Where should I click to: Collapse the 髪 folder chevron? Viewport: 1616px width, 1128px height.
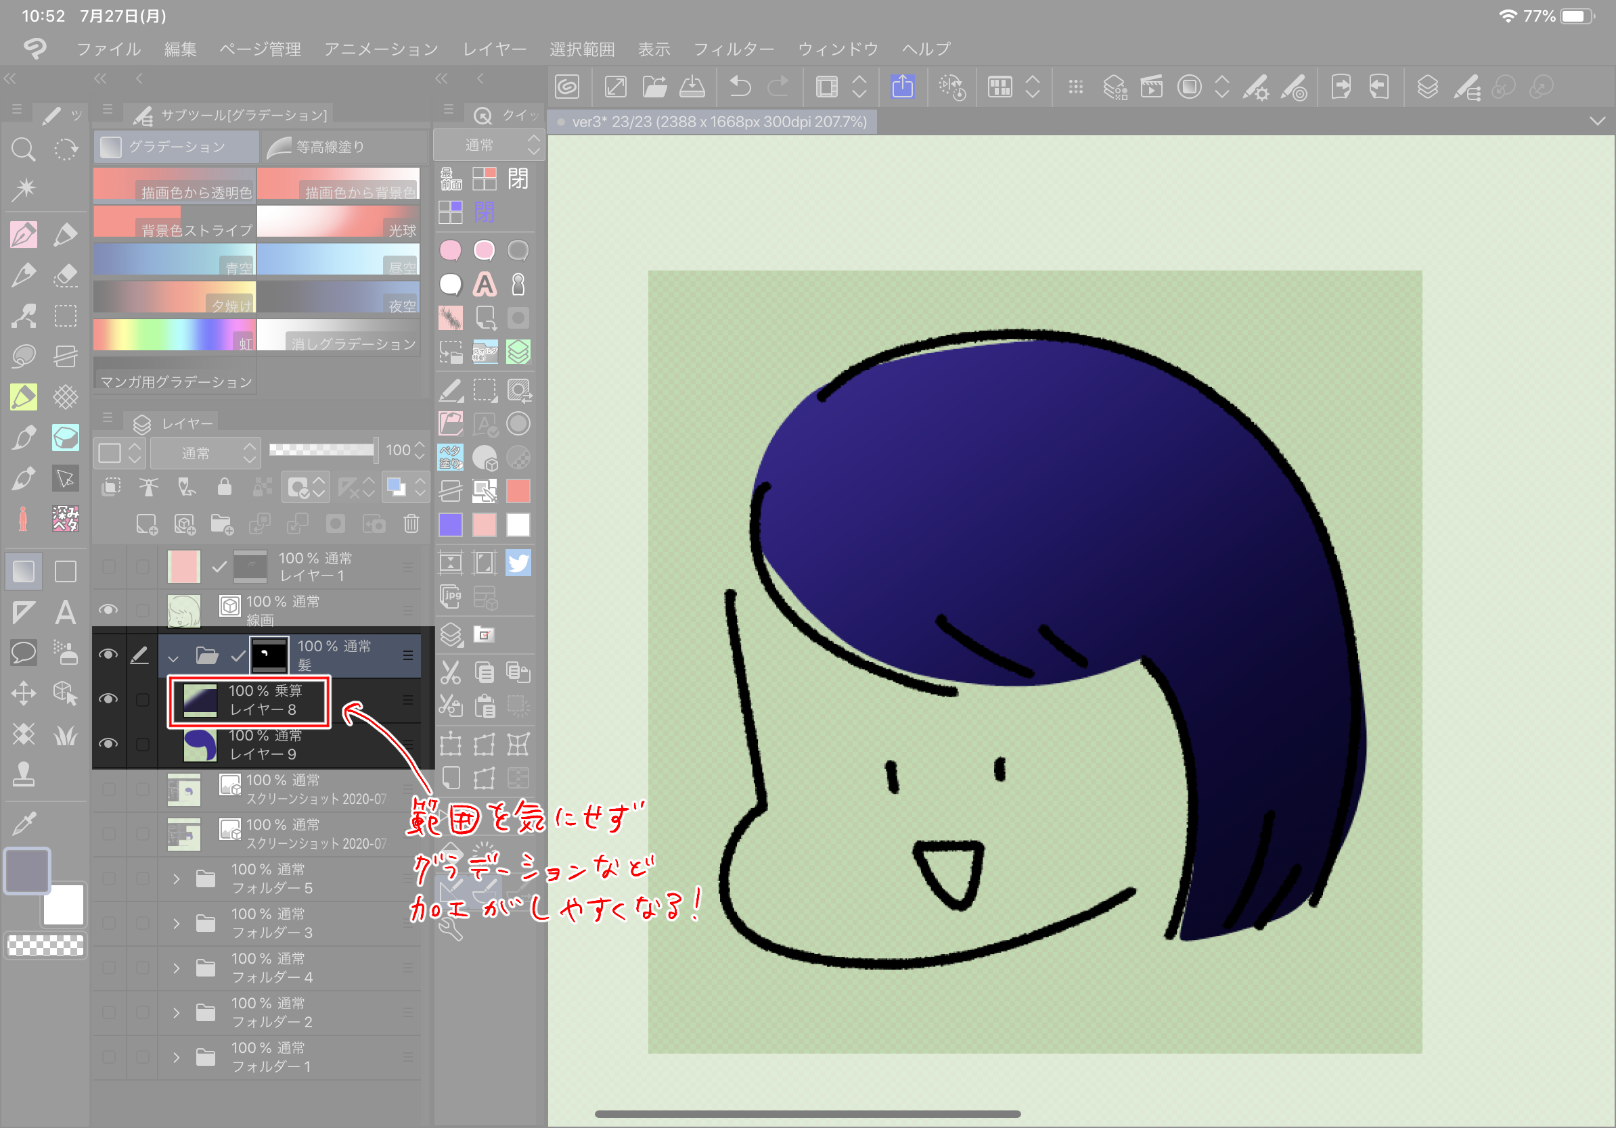(x=173, y=657)
